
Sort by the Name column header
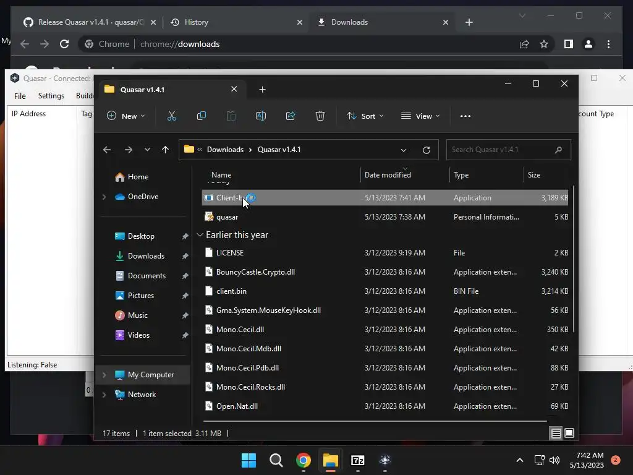[221, 175]
